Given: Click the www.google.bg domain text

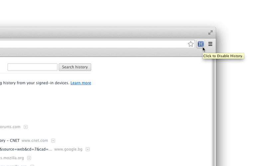Looking at the screenshot, I should point(68,149).
